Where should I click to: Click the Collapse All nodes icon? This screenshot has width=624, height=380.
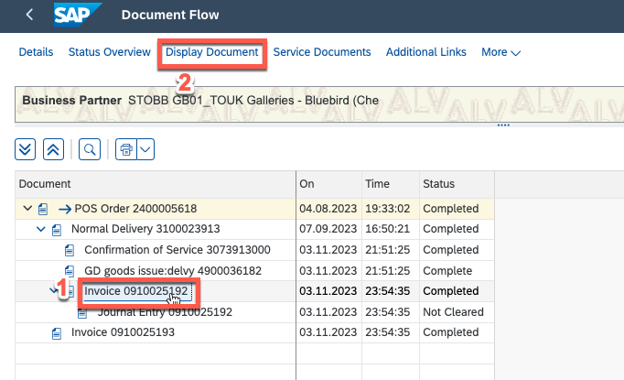53,147
